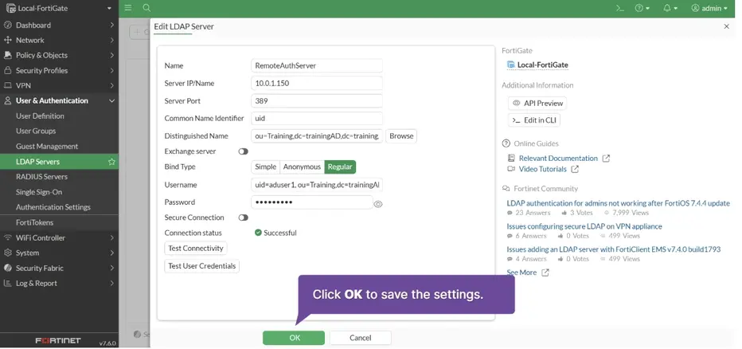Expand the Security Profiles chevron
Image resolution: width=742 pixels, height=349 pixels.
(111, 70)
